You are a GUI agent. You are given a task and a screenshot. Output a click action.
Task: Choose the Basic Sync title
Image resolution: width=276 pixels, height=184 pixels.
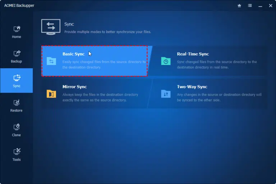74,54
